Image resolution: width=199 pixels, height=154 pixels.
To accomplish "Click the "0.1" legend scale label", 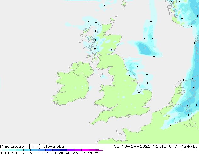I will [3, 153].
